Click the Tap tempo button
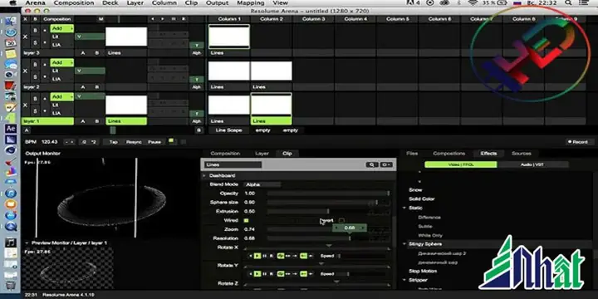 (113, 142)
